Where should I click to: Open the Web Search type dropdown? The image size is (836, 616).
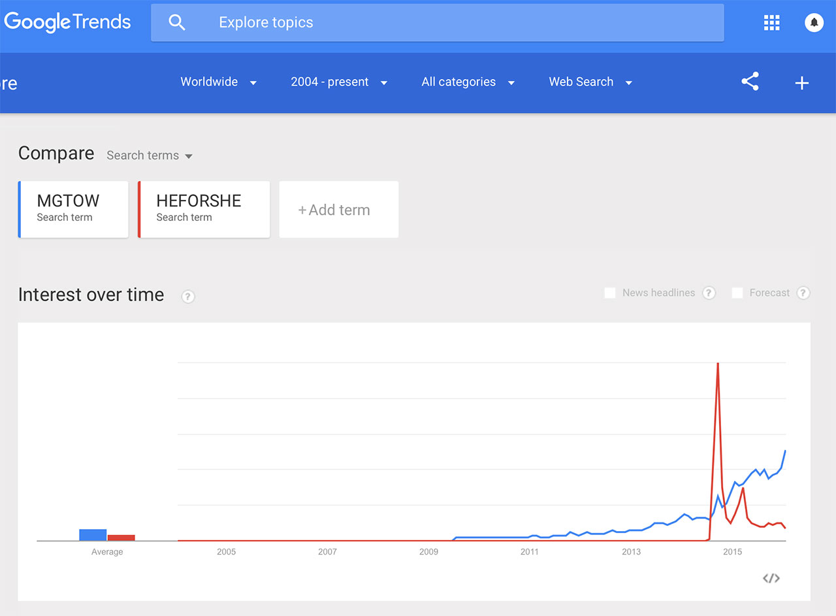[590, 82]
